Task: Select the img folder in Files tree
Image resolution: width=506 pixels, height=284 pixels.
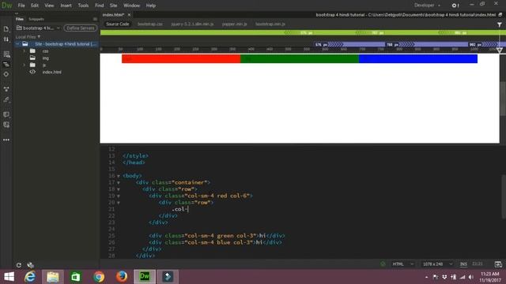Action: [46, 58]
